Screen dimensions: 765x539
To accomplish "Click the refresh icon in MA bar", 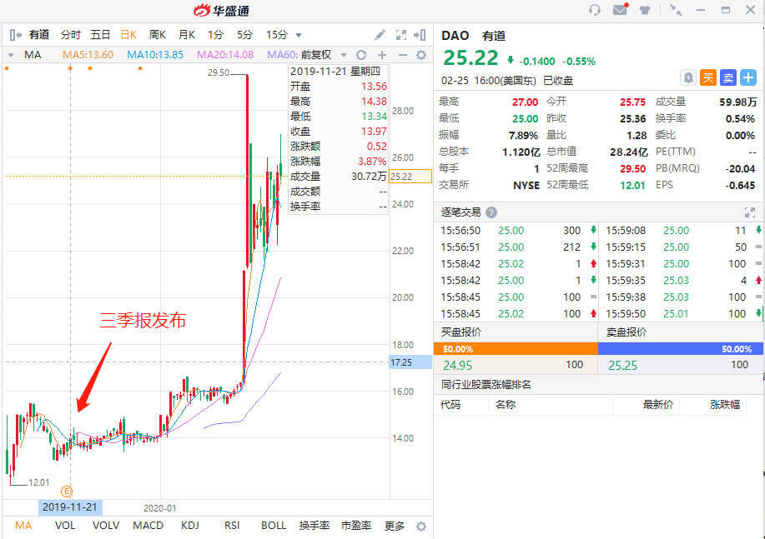I will tap(361, 55).
